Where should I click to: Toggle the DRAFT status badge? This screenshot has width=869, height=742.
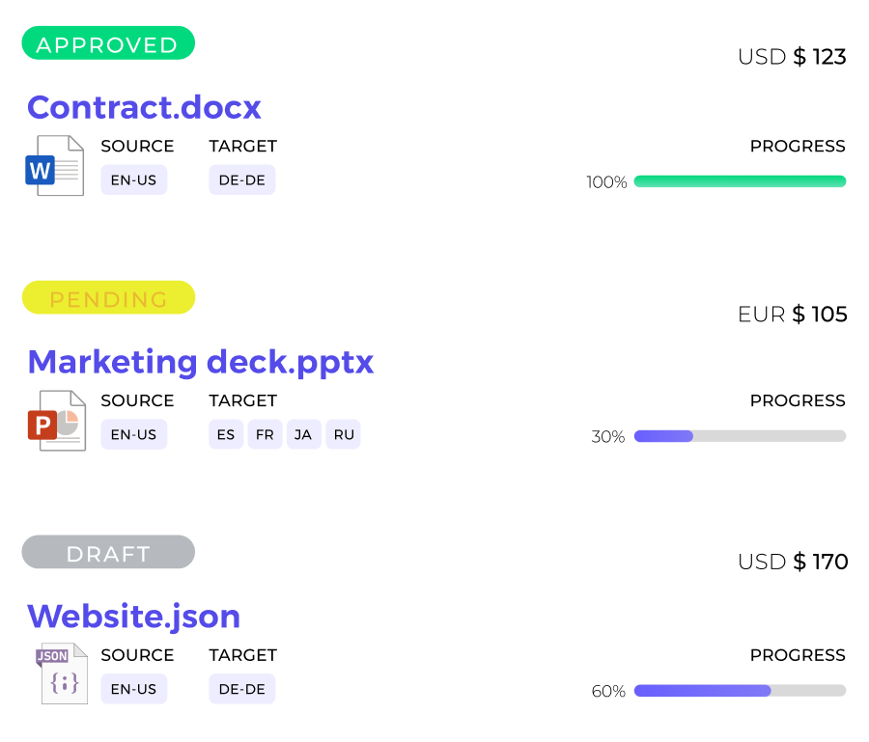click(x=107, y=552)
